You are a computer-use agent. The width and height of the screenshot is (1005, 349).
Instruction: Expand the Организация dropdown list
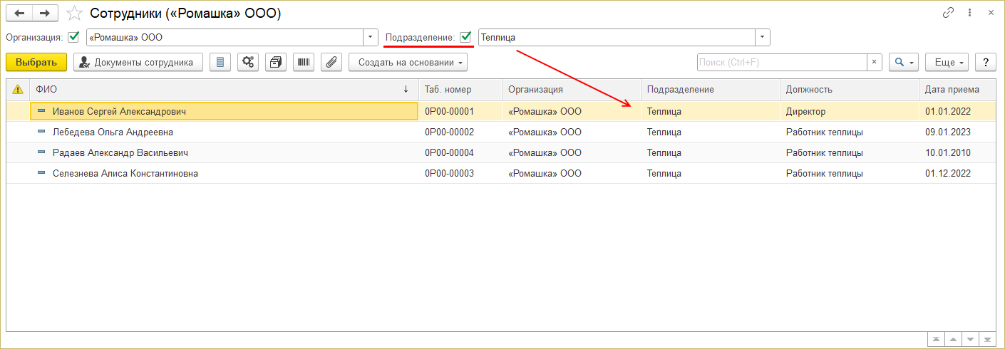(x=371, y=37)
